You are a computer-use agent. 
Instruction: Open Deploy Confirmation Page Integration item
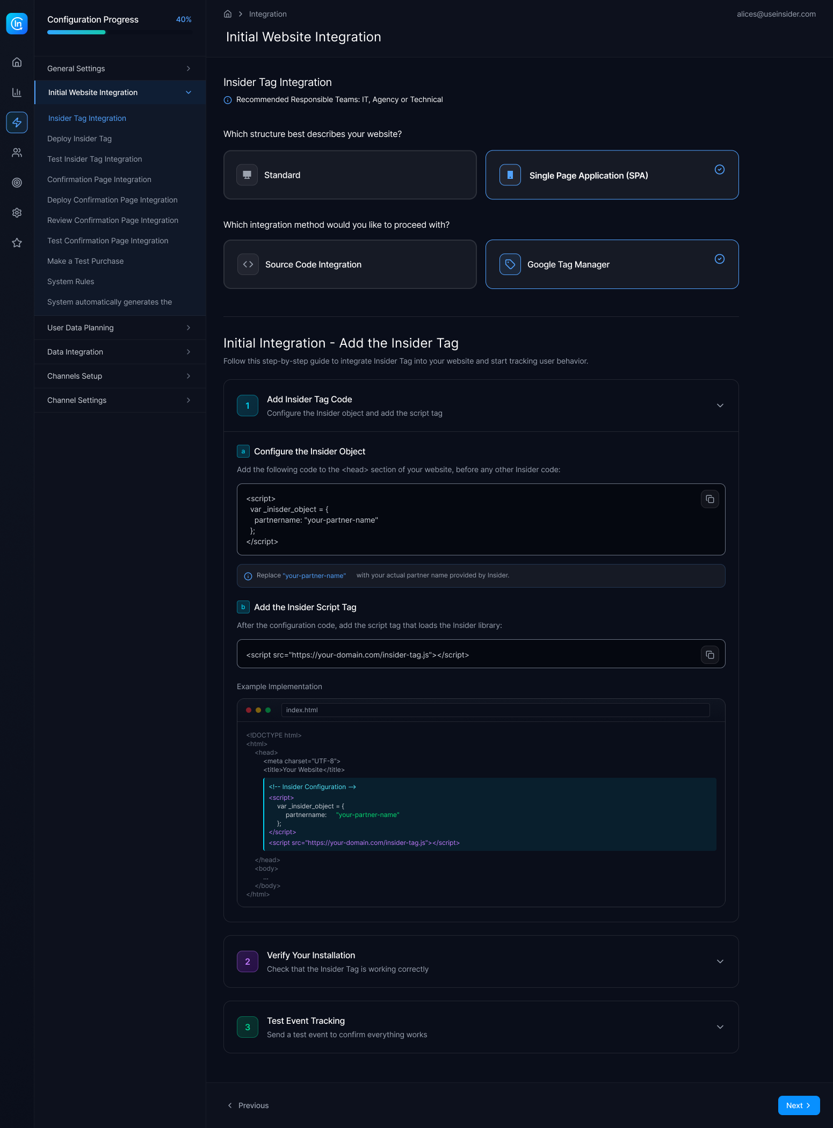112,200
